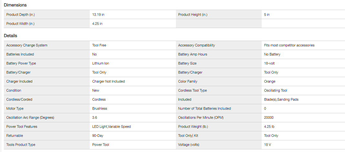Image resolution: width=345 pixels, height=152 pixels.
Task: Select the Tool Free value
Action: (99, 45)
